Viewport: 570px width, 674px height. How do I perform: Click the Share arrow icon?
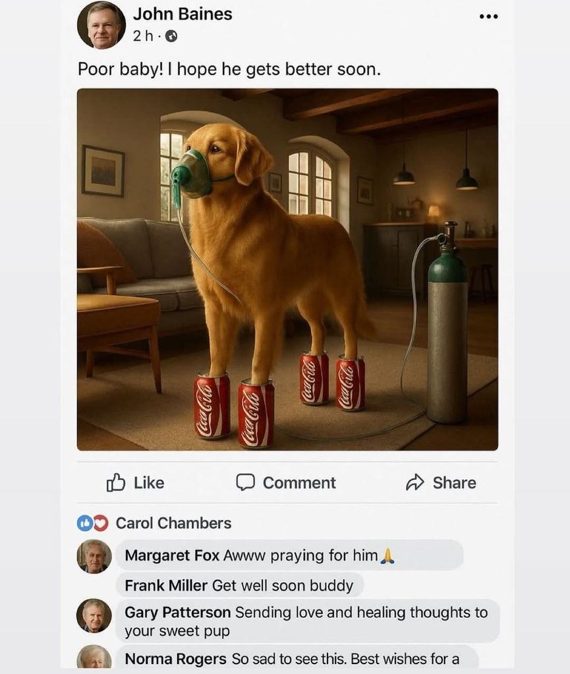point(414,482)
